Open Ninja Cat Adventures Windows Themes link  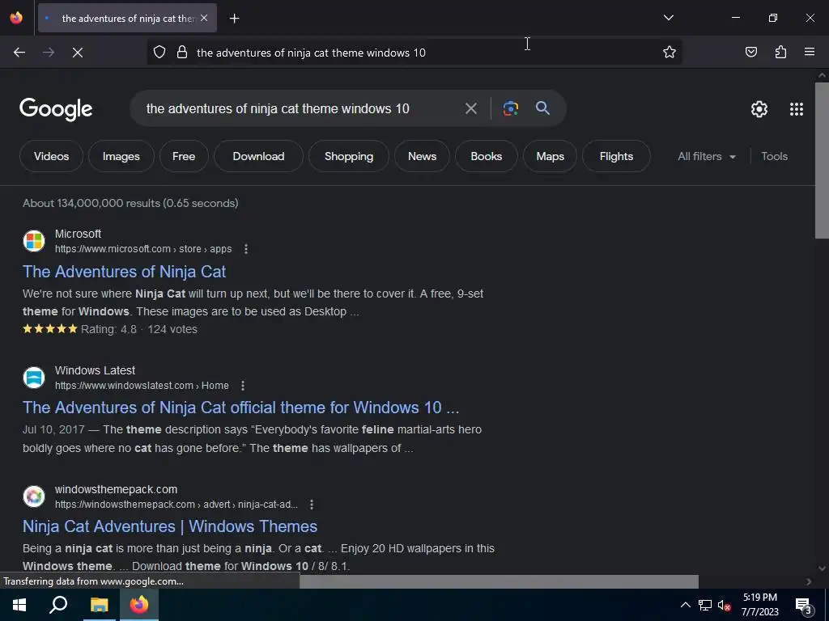(170, 526)
